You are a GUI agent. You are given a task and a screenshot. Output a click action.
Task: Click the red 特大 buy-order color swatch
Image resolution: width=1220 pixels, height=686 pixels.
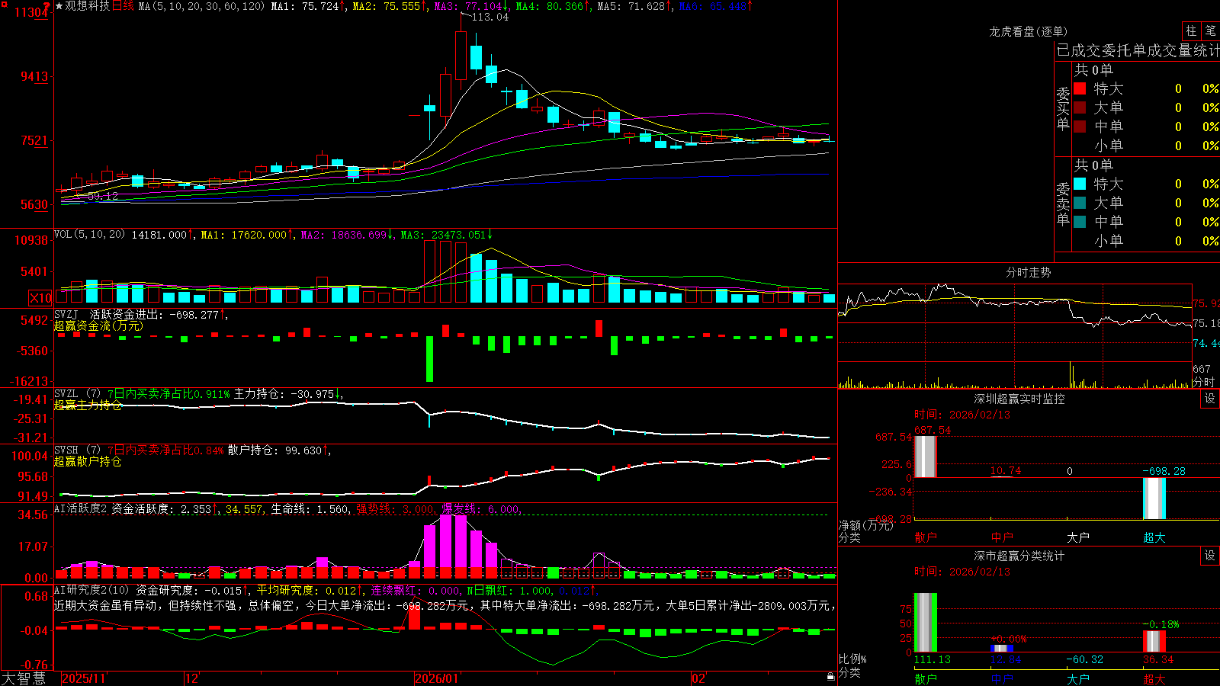[1080, 88]
